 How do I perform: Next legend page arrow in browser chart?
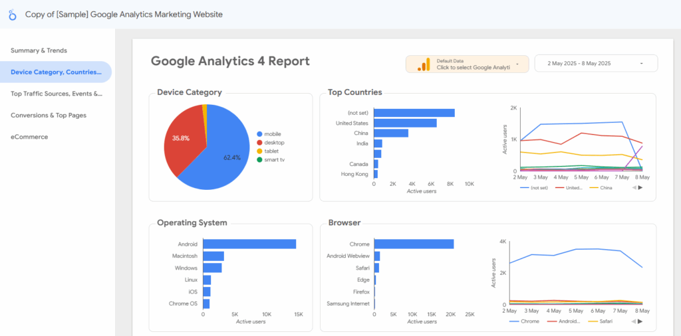click(x=640, y=321)
